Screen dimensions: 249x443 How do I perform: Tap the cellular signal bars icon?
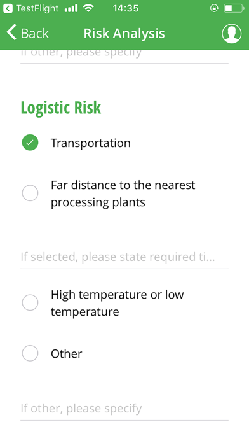(71, 8)
